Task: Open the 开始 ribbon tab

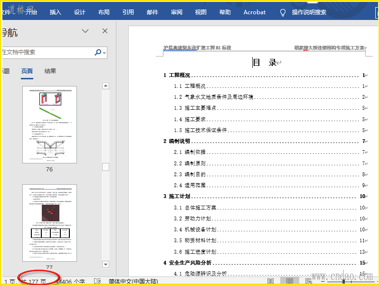Action: (x=31, y=12)
